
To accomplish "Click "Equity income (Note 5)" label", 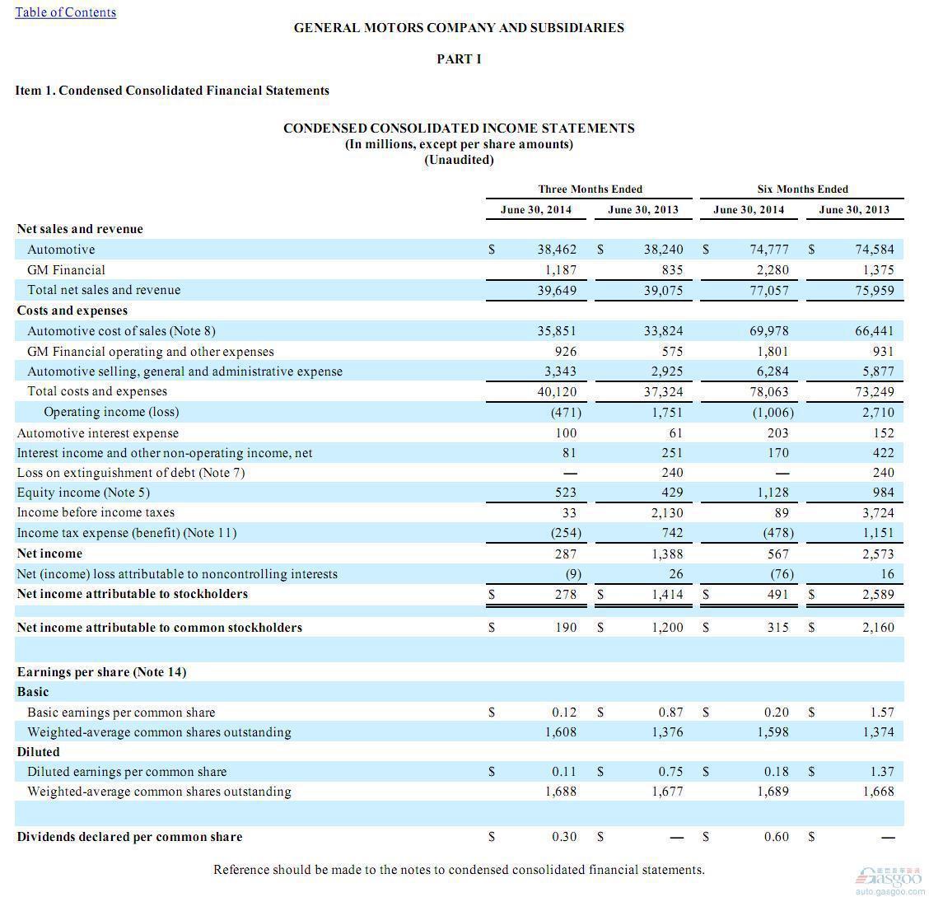I will pyautogui.click(x=83, y=493).
